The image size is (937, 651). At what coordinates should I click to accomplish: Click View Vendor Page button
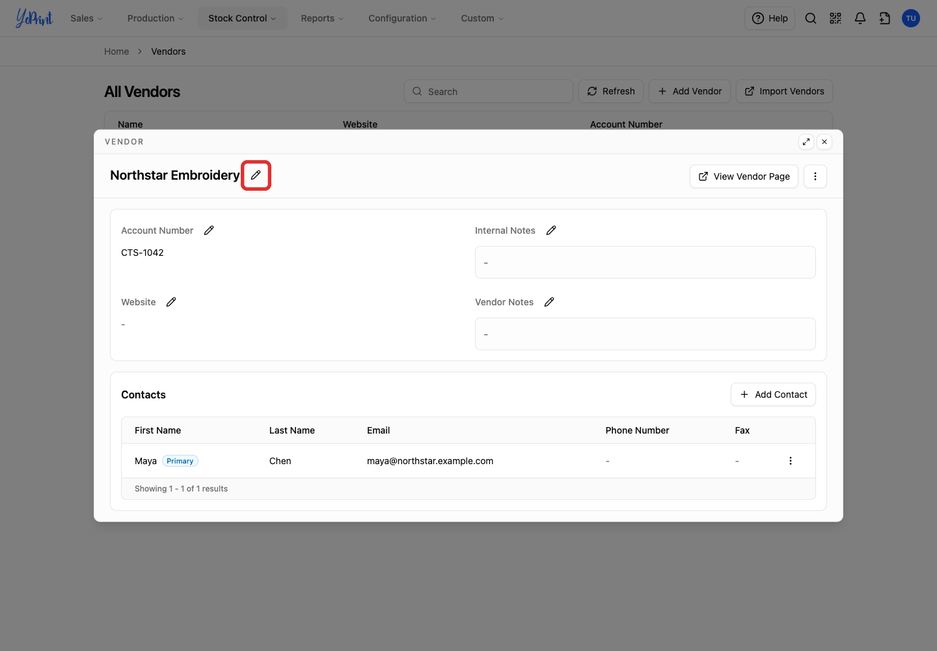(x=744, y=176)
